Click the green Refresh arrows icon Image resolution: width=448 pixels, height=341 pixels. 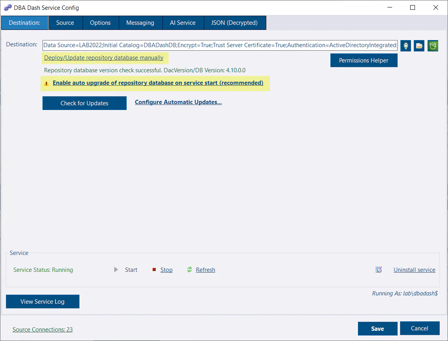click(x=190, y=269)
